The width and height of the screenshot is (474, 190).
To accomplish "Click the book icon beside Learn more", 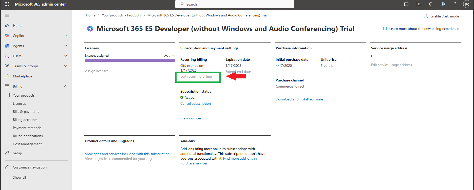I will point(385,29).
